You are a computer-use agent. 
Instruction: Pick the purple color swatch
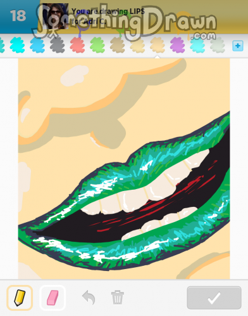[177, 45]
